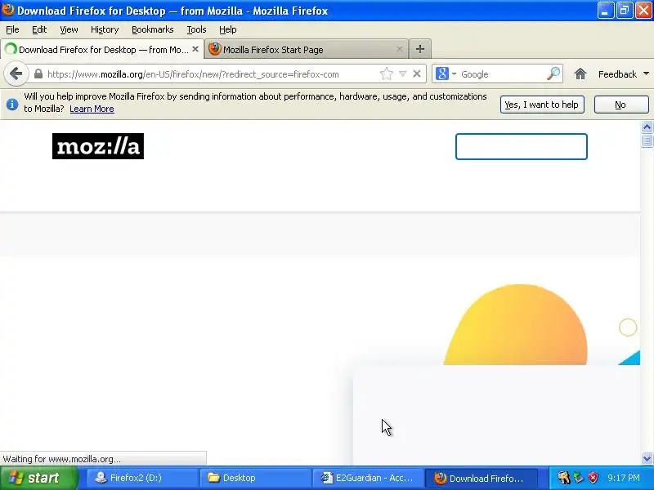Open the Help menu
Screen dimensions: 654x490
coord(228,29)
